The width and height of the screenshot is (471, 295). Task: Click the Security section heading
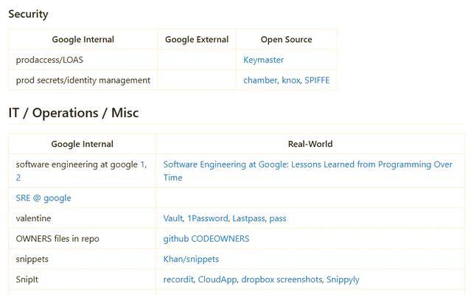point(28,14)
